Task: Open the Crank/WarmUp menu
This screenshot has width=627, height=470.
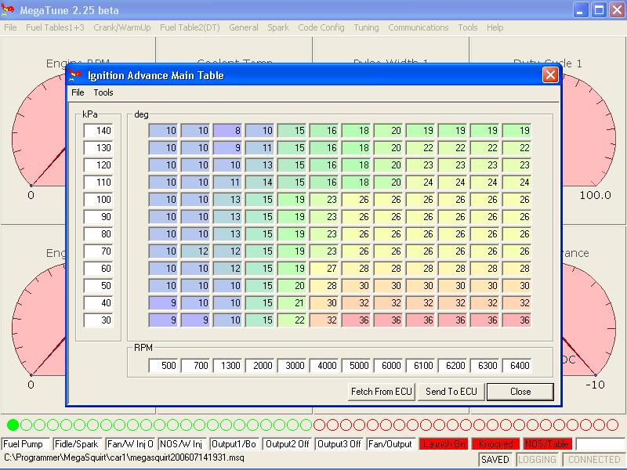Action: pyautogui.click(x=122, y=27)
